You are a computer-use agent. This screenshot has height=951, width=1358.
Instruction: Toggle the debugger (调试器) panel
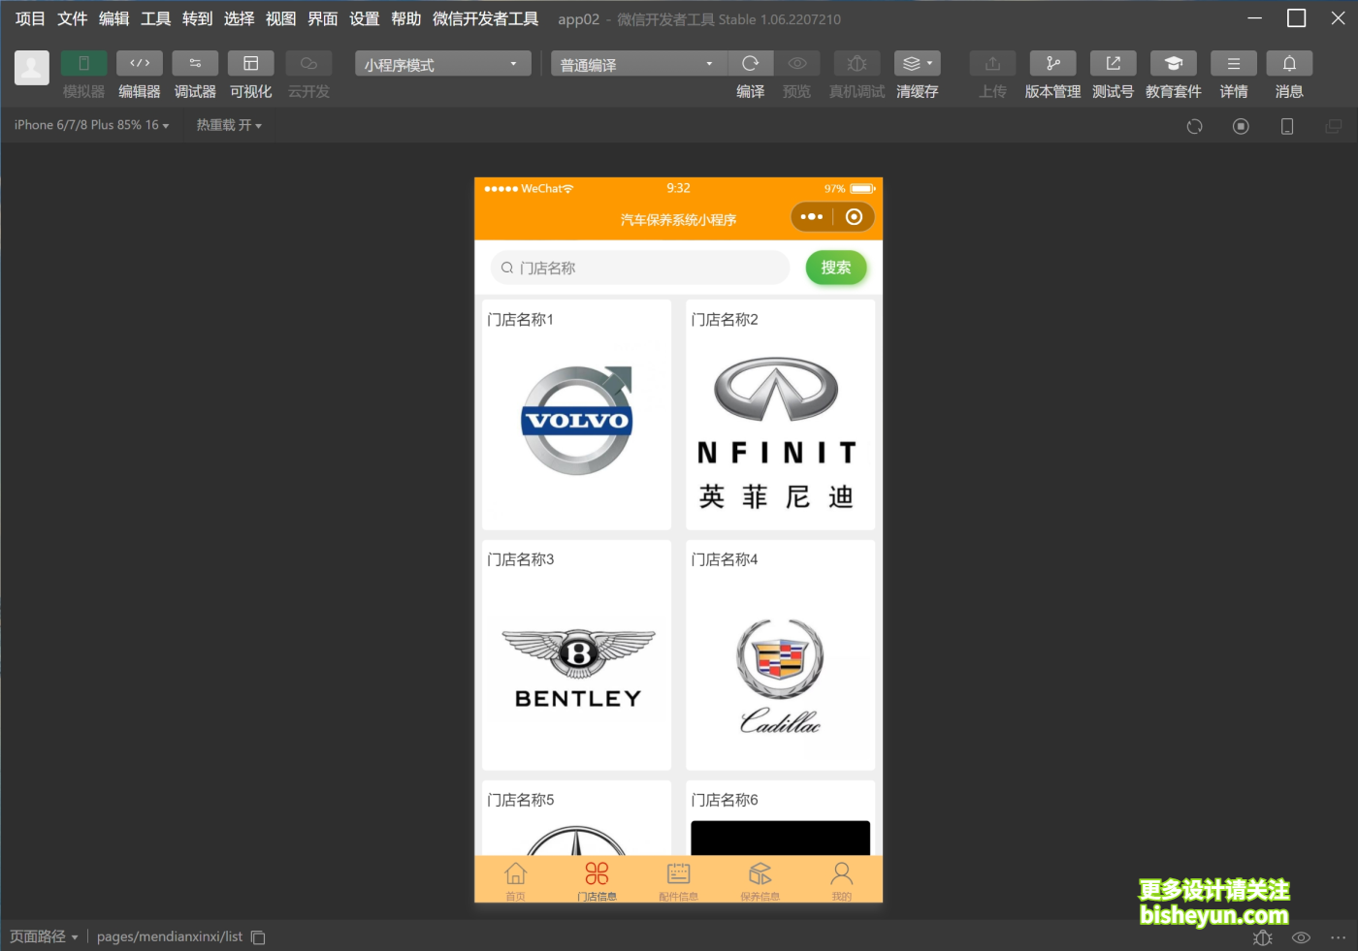coord(195,64)
